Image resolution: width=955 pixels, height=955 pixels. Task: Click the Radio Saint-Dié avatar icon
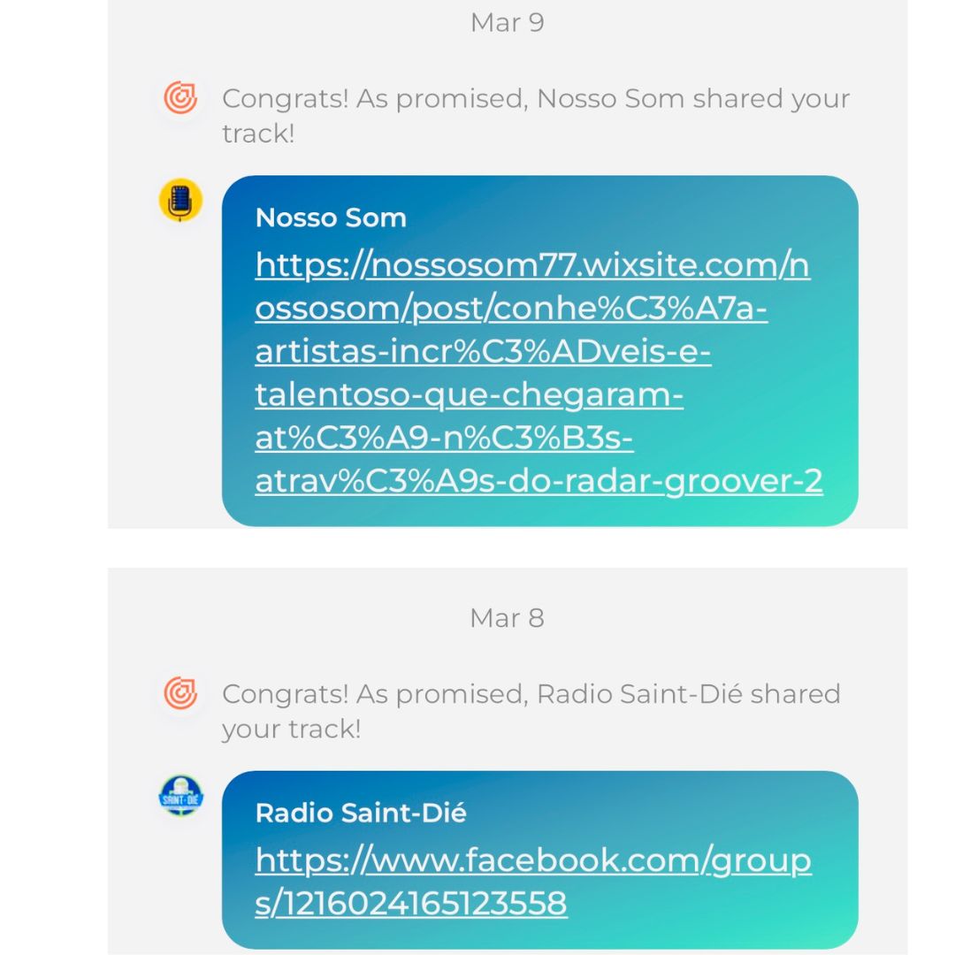(x=180, y=796)
